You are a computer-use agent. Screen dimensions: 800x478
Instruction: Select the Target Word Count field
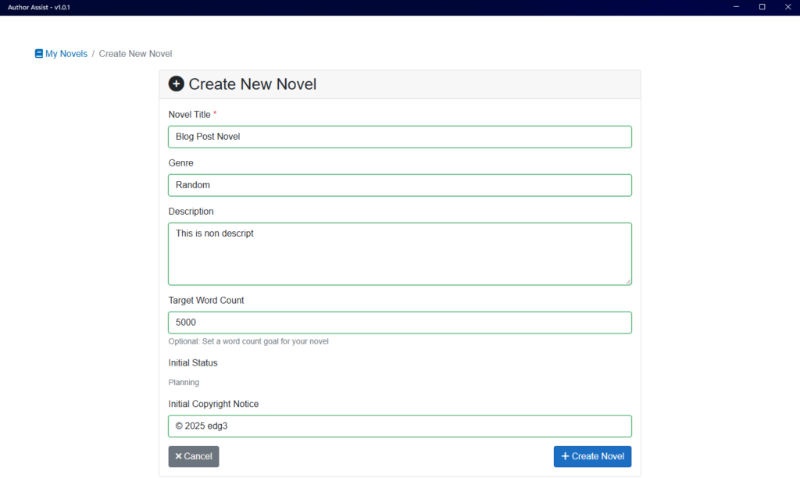pyautogui.click(x=399, y=323)
